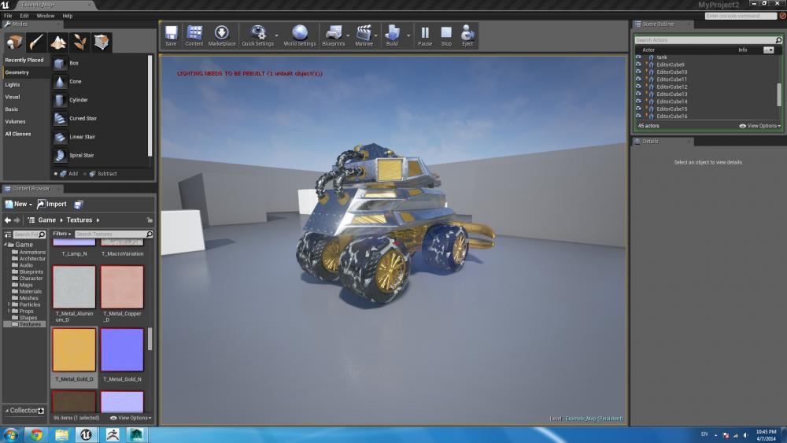The image size is (787, 443).
Task: Click the Search Textures field
Action: (x=110, y=234)
